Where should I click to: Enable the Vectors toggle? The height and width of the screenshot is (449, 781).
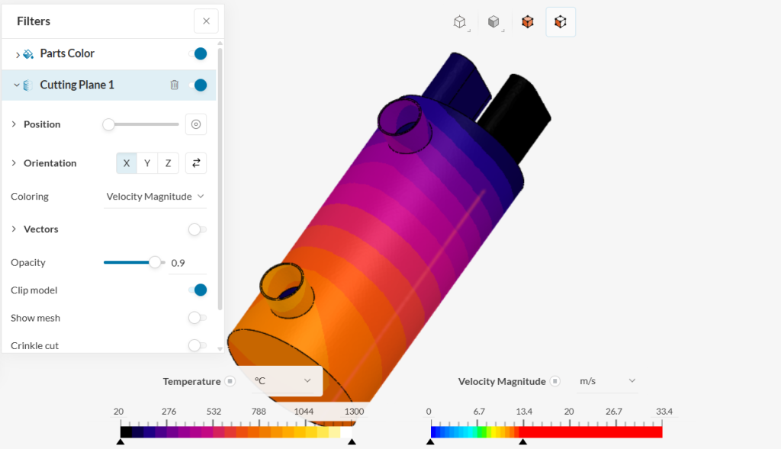197,229
